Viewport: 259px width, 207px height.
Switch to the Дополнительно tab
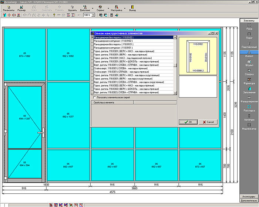(249, 200)
